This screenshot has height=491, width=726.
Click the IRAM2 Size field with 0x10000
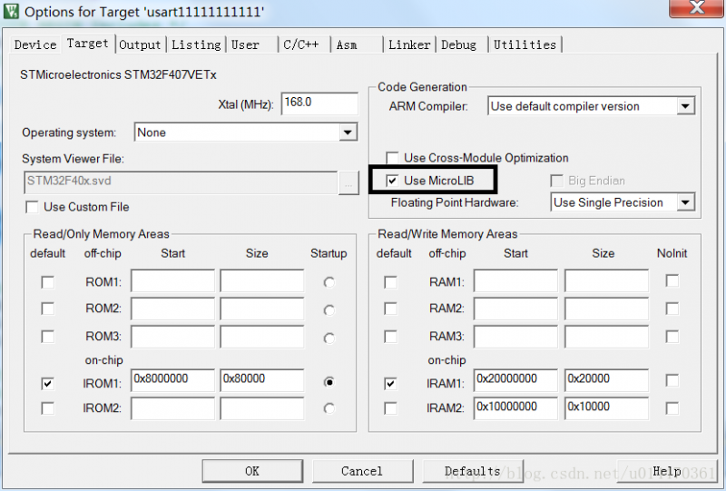(x=606, y=408)
